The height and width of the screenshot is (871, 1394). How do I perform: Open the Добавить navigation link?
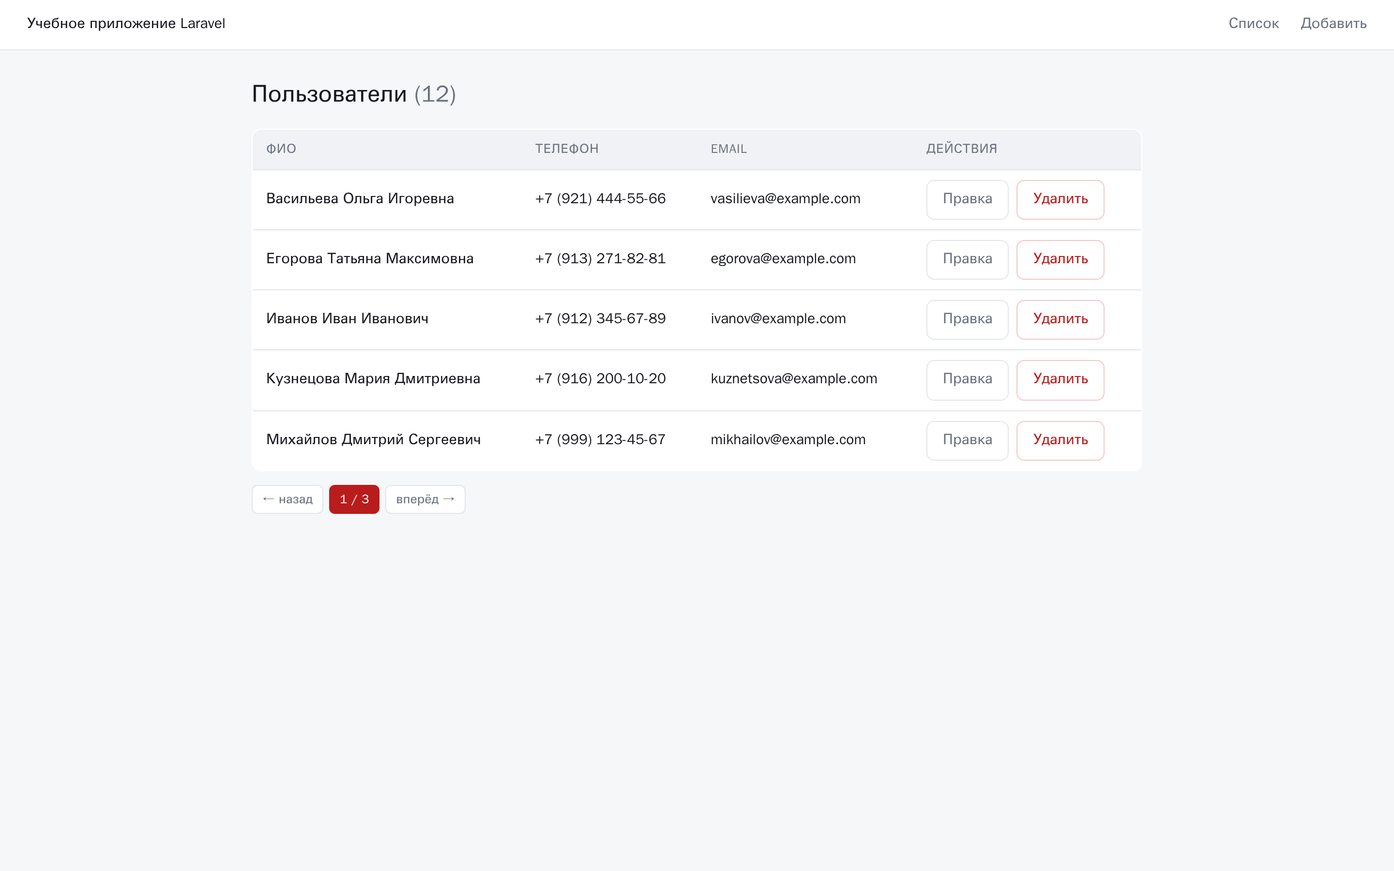[1333, 24]
